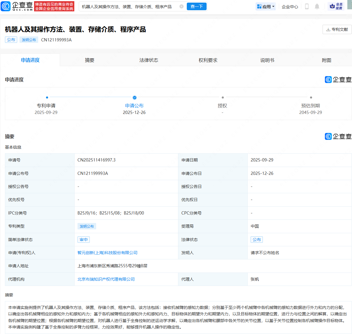The image size is (352, 334).
Task: Click the 专利申请 timeline dot
Action: pos(47,98)
